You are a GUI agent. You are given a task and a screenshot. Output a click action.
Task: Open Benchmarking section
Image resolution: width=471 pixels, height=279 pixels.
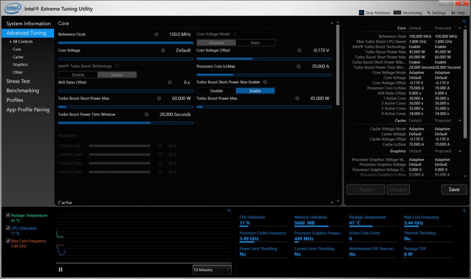[23, 91]
